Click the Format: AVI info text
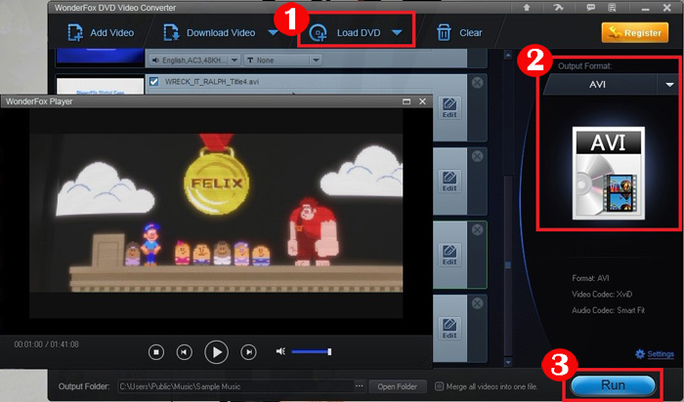 [590, 278]
